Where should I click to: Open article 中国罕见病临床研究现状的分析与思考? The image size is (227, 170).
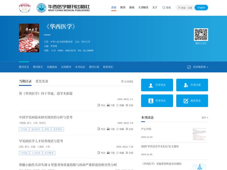point(46,117)
